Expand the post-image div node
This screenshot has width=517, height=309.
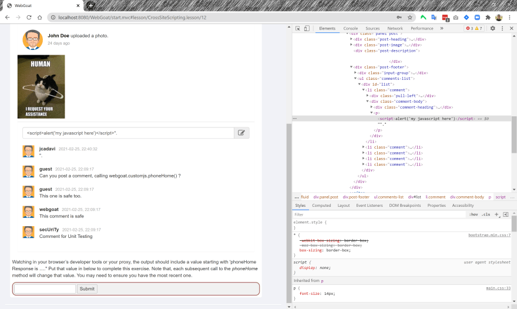click(351, 45)
